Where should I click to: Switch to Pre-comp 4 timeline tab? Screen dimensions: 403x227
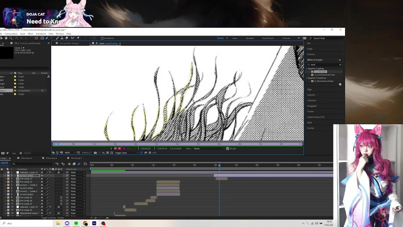click(51, 158)
